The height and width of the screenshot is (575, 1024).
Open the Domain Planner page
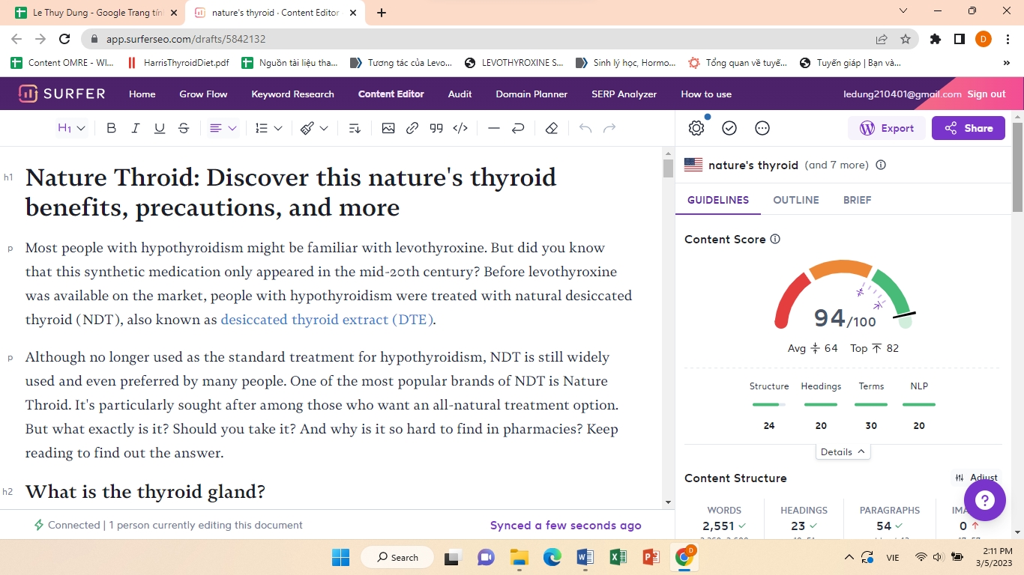pos(531,94)
